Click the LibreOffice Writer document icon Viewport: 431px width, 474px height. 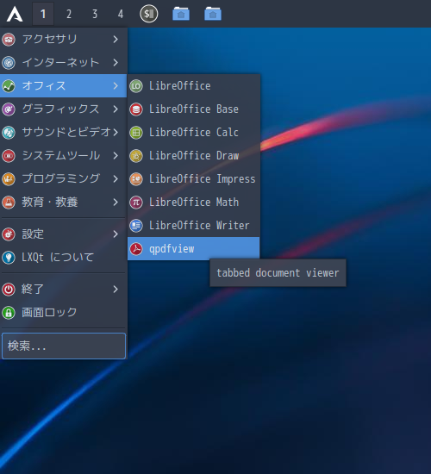click(x=136, y=226)
